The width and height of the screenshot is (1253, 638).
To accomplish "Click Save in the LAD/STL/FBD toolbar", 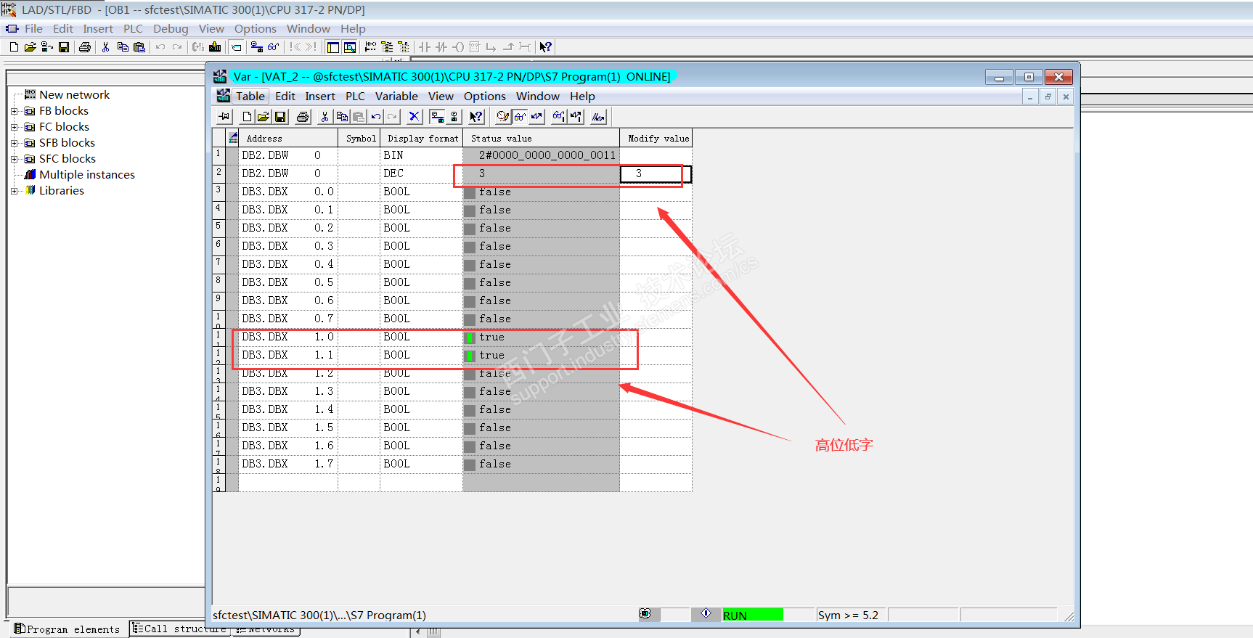I will [x=64, y=47].
